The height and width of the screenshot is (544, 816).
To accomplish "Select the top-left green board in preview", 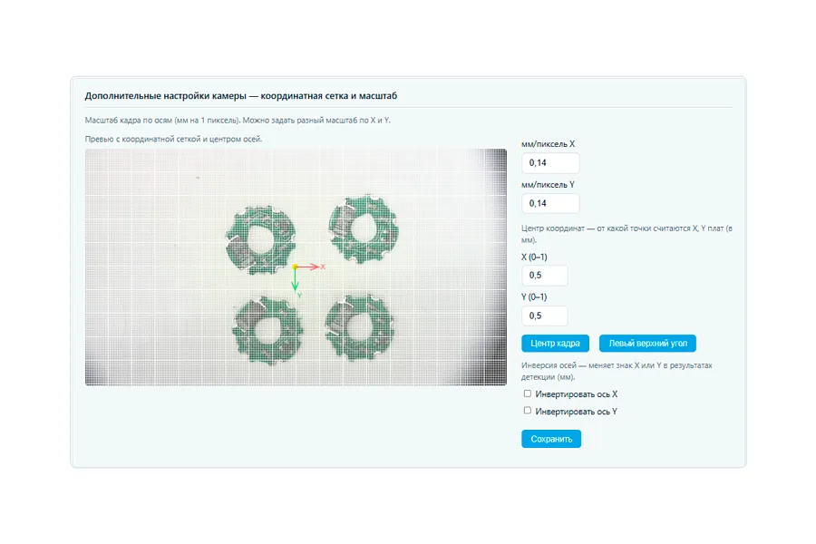I will pos(261,239).
